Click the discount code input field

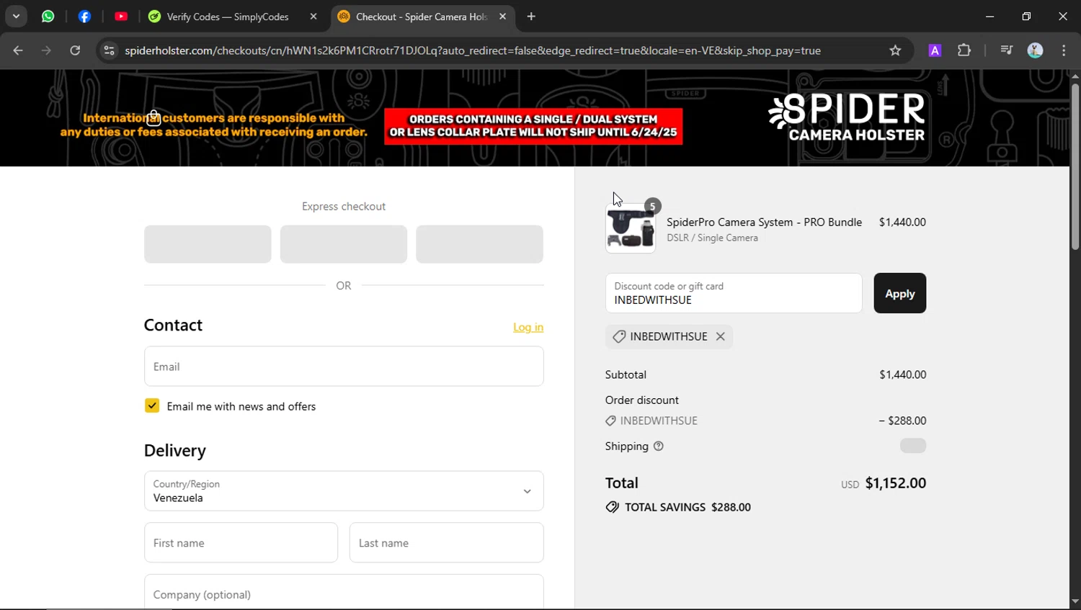pyautogui.click(x=734, y=293)
